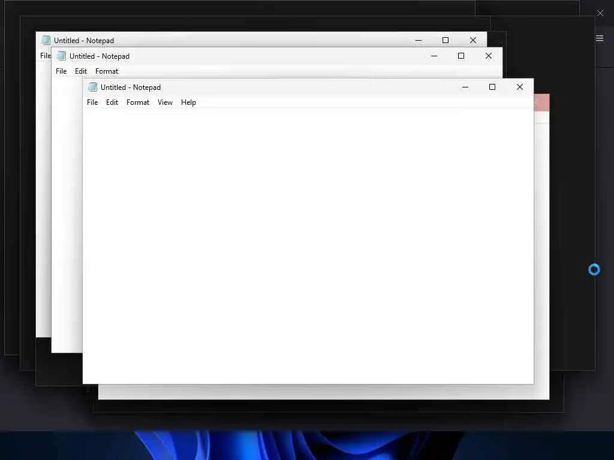The width and height of the screenshot is (614, 460).
Task: Maximize the middle Notepad window
Action: coord(461,56)
